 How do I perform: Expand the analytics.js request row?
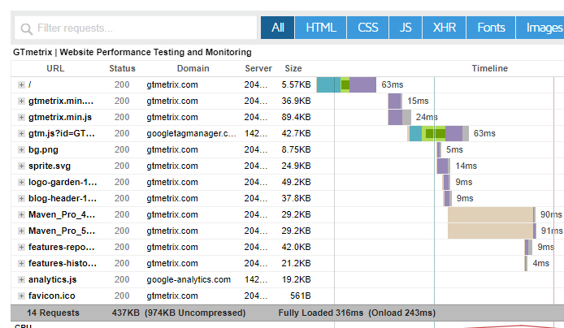click(21, 279)
